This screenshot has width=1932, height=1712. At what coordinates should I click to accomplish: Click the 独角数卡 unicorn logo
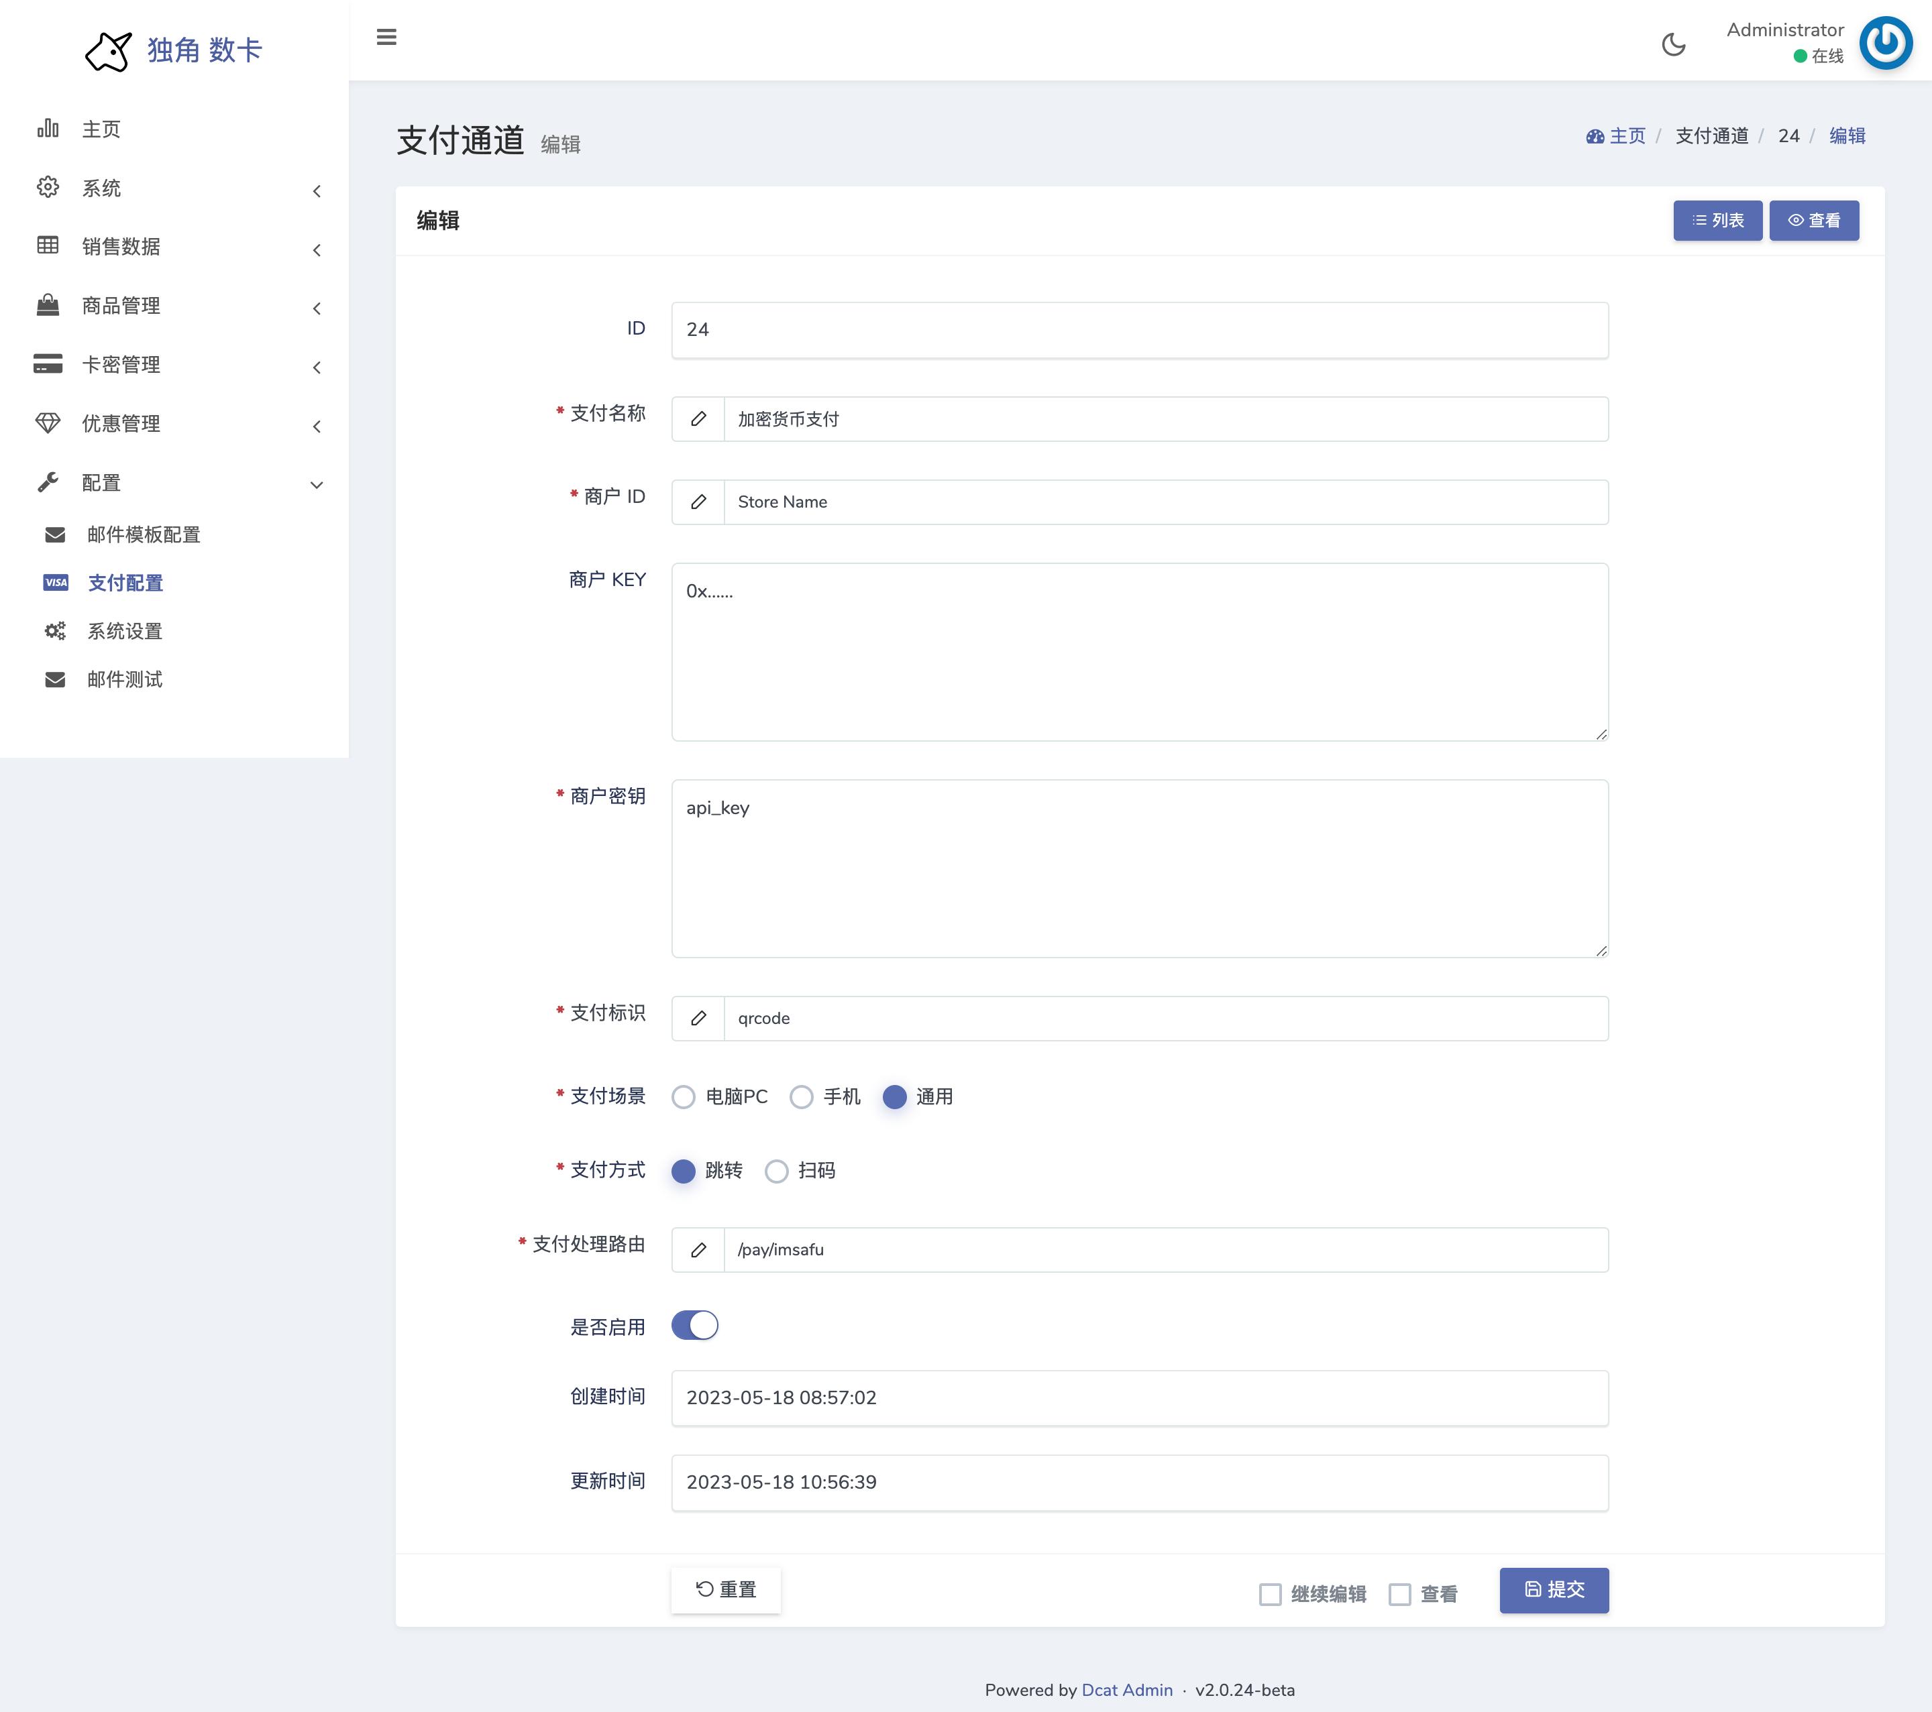[x=108, y=50]
